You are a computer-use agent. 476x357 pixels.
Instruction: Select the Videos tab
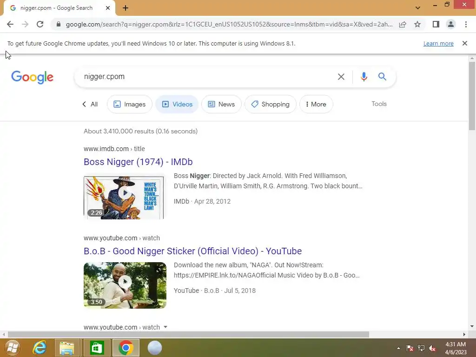tap(177, 104)
